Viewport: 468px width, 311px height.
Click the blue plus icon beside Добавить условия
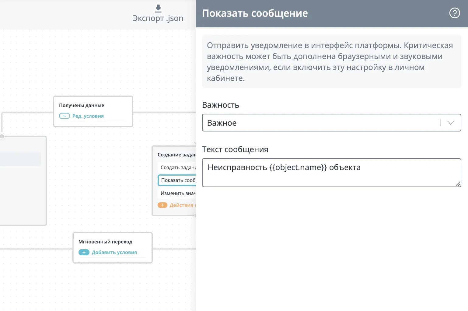84,252
